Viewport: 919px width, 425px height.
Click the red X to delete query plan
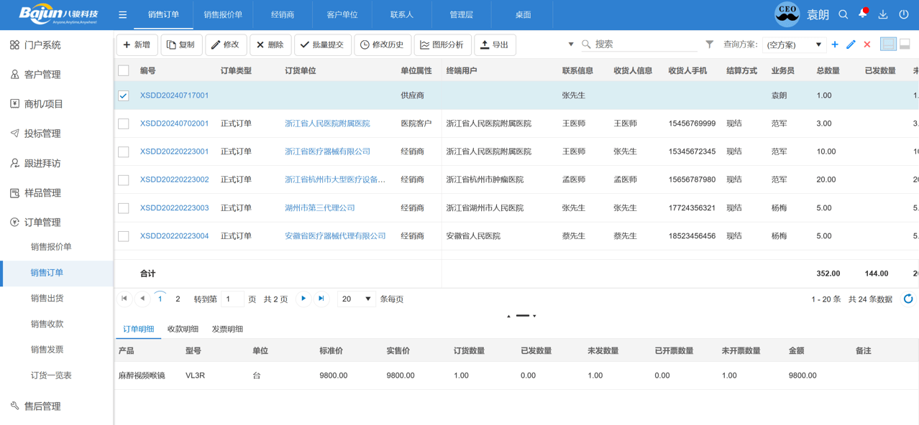867,44
